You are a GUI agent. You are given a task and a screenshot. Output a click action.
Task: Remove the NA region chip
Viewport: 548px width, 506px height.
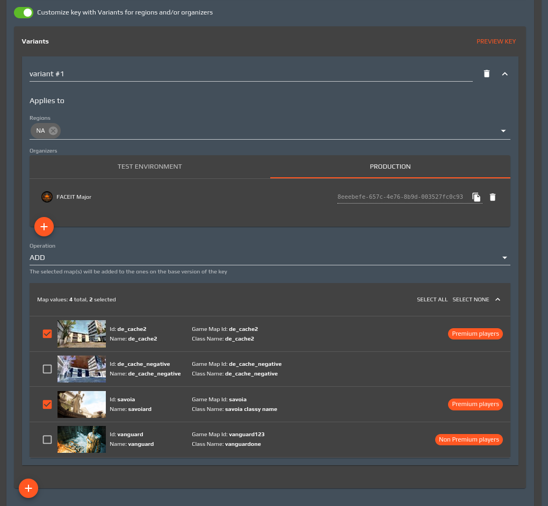click(53, 131)
